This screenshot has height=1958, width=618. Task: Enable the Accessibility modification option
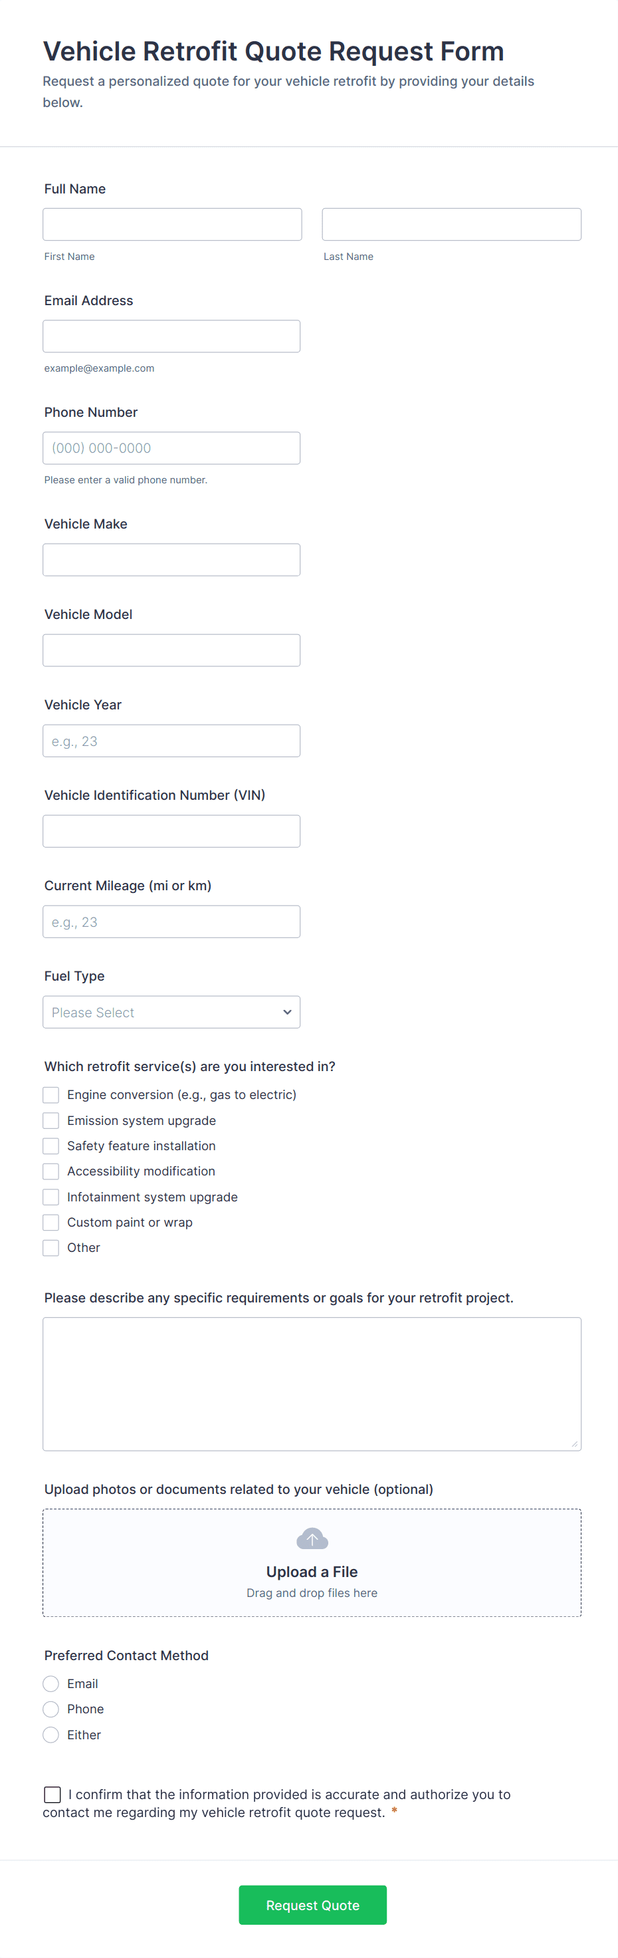pyautogui.click(x=51, y=1171)
